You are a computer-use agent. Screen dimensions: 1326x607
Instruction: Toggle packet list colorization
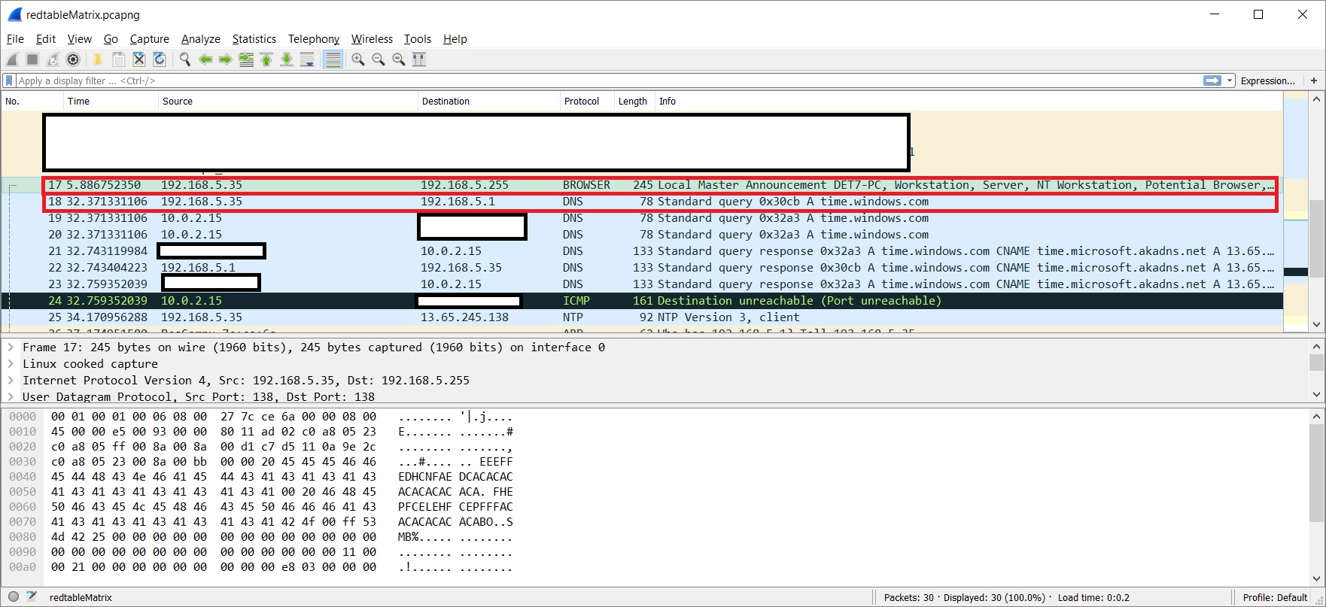pyautogui.click(x=333, y=59)
